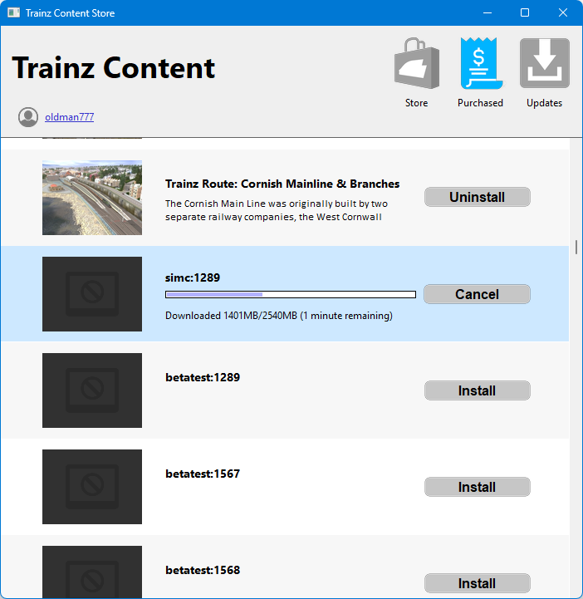Open the Purchased receipt icon
Screen dimensions: 583x599
(x=481, y=63)
